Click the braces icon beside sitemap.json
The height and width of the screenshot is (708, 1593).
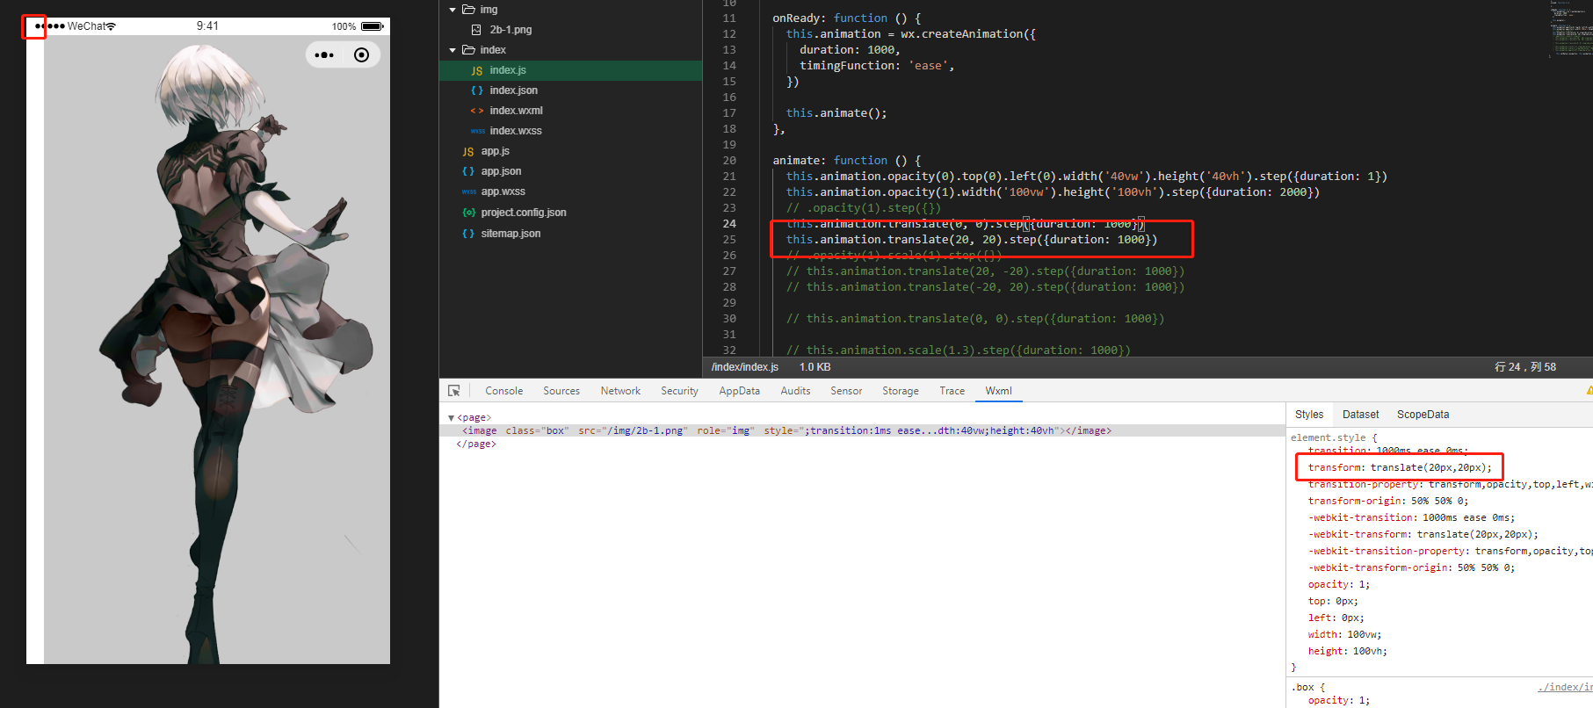click(x=468, y=234)
